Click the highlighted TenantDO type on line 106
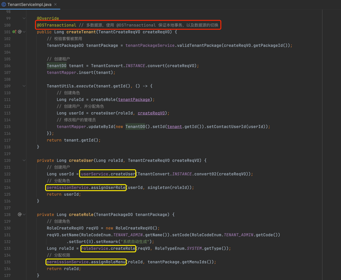Image resolution: width=341 pixels, height=280 pixels. (57, 66)
